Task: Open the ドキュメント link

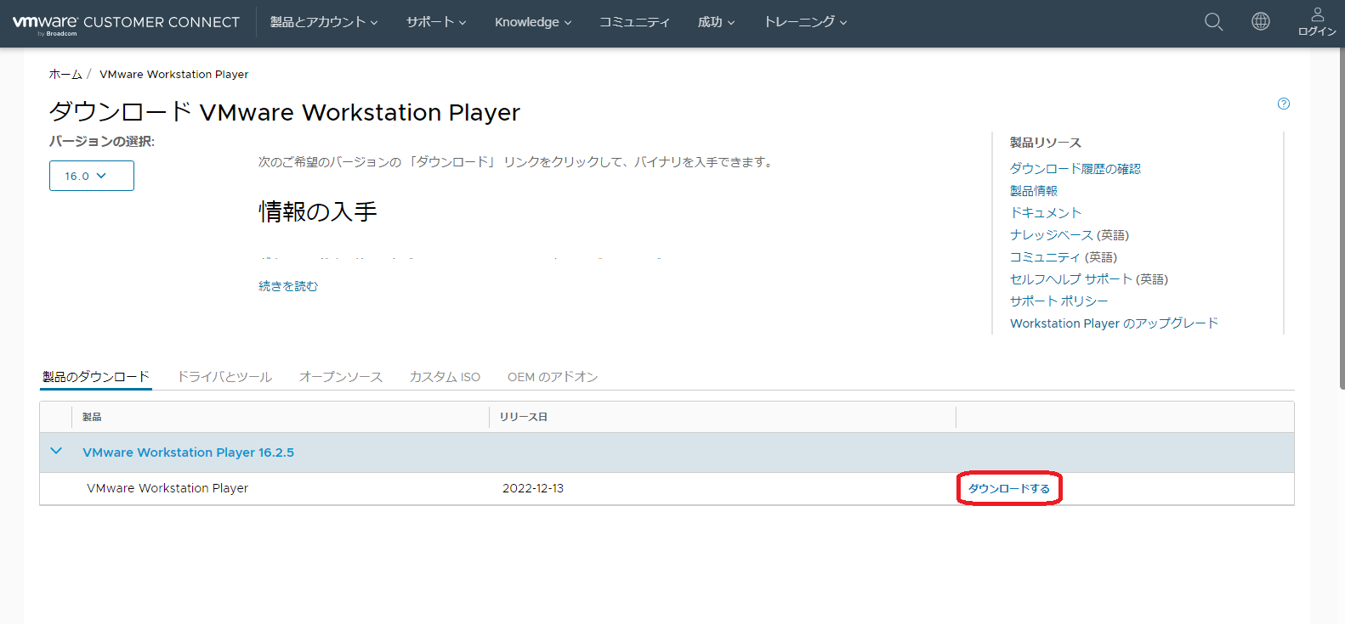Action: (x=1046, y=213)
